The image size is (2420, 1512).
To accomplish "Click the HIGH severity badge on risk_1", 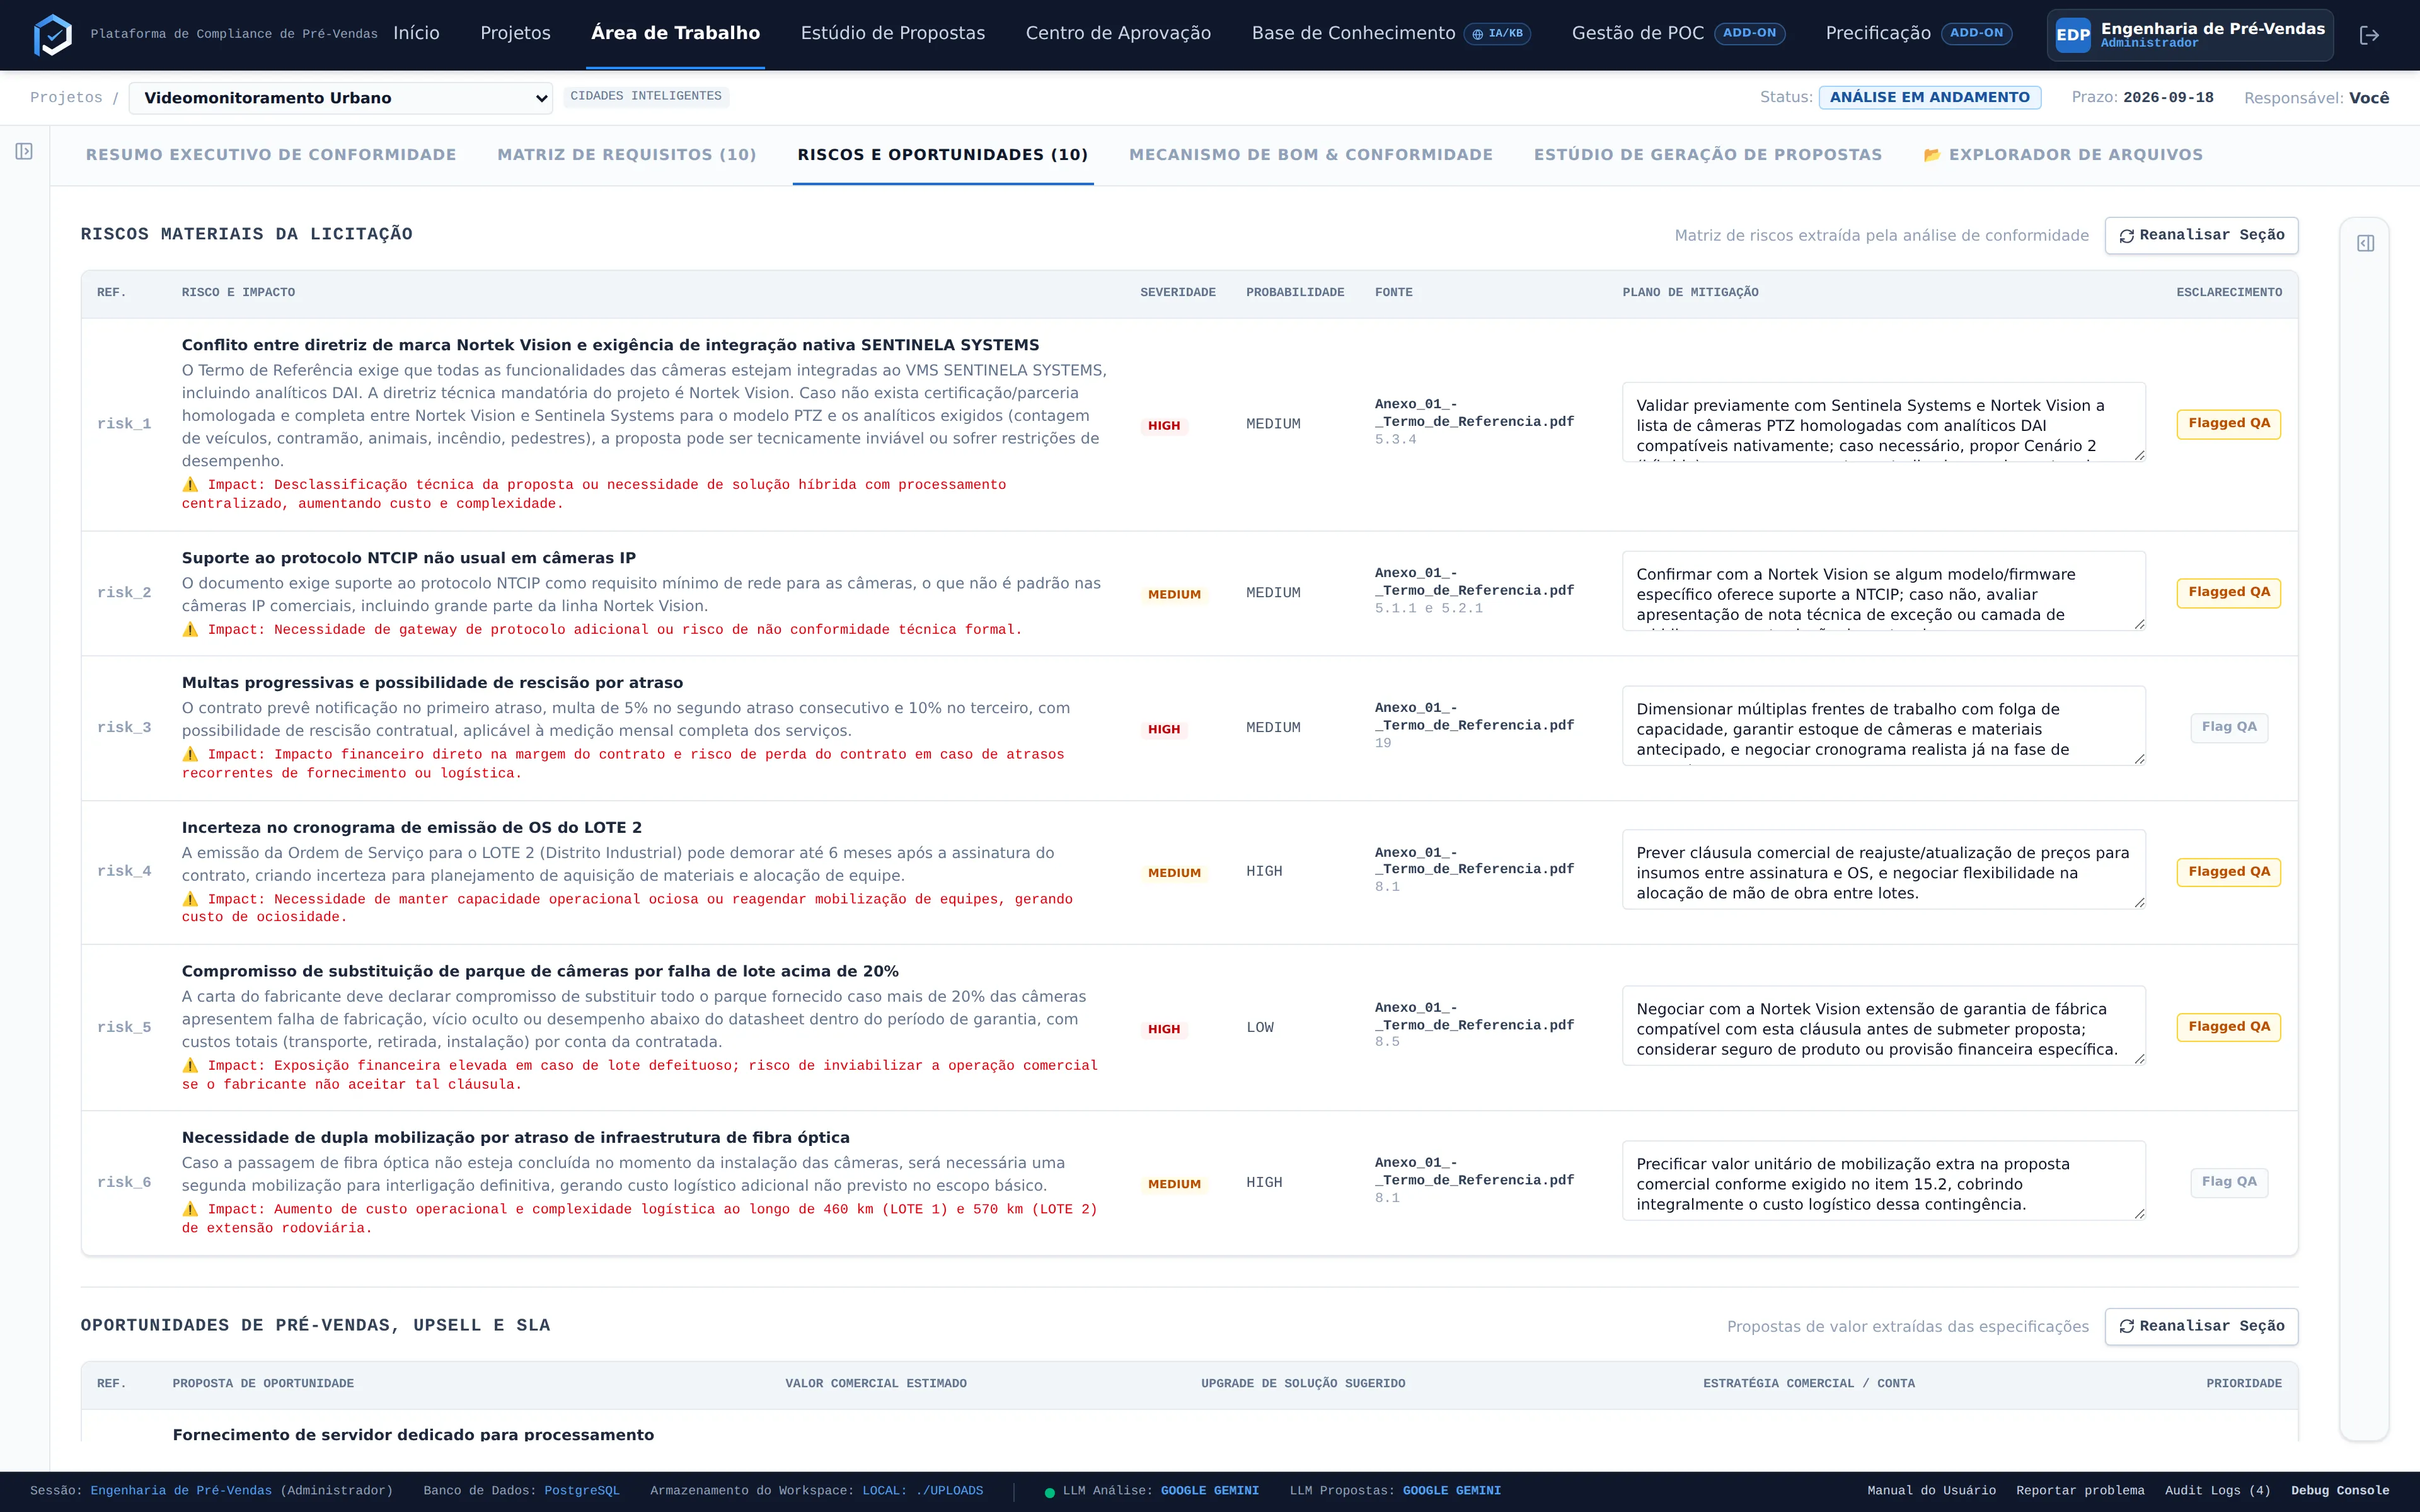I will (1164, 426).
